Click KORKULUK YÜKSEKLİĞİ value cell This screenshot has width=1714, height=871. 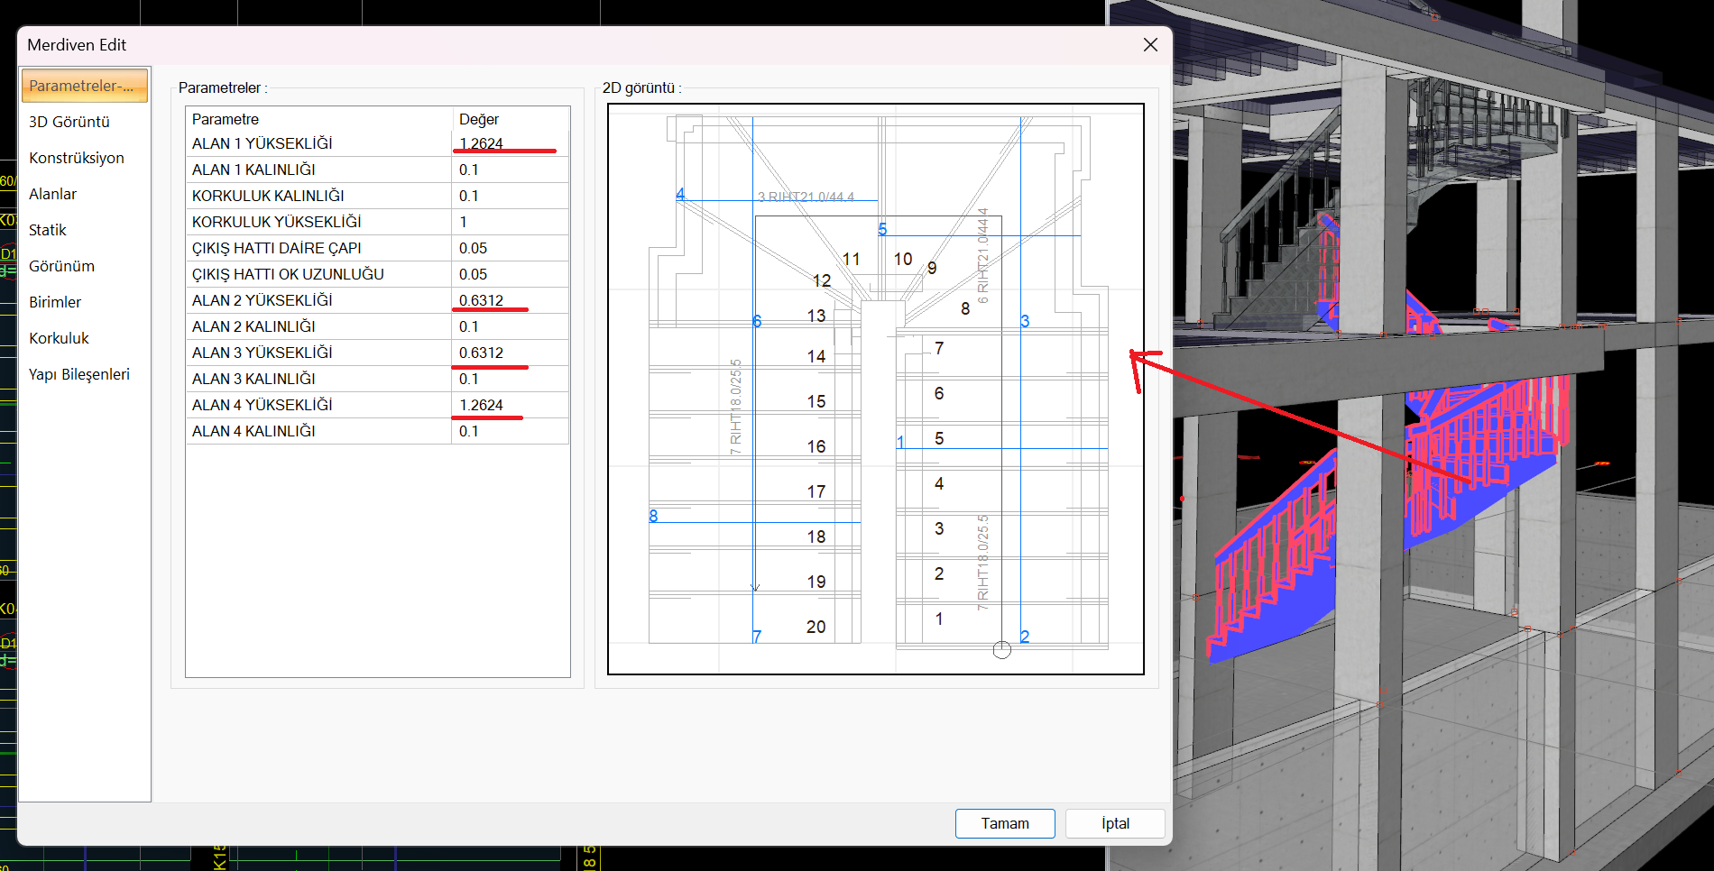tap(509, 222)
